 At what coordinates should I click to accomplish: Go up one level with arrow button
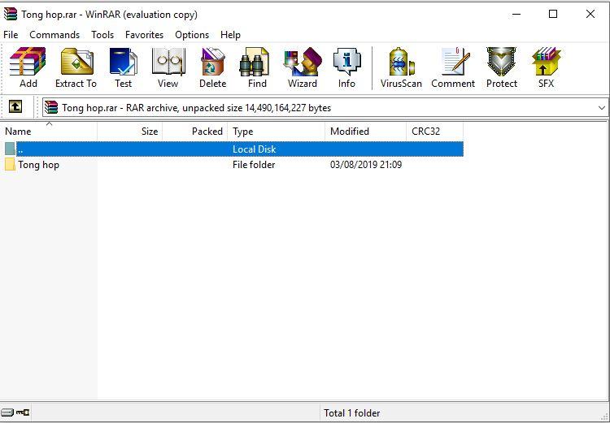point(15,107)
